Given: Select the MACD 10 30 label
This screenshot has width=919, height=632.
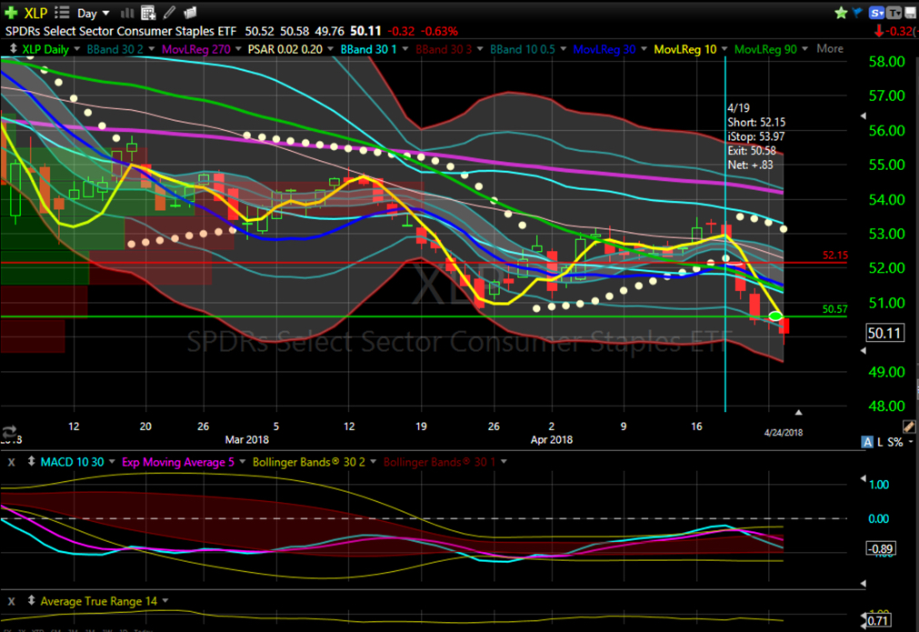Looking at the screenshot, I should point(72,462).
